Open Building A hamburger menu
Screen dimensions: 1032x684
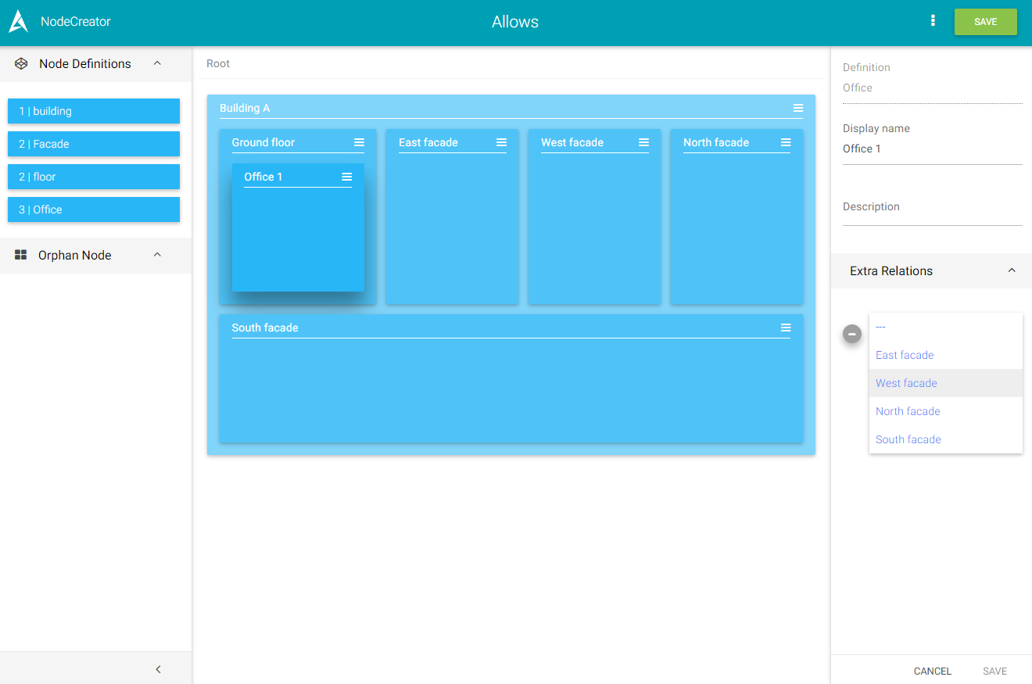click(x=797, y=108)
